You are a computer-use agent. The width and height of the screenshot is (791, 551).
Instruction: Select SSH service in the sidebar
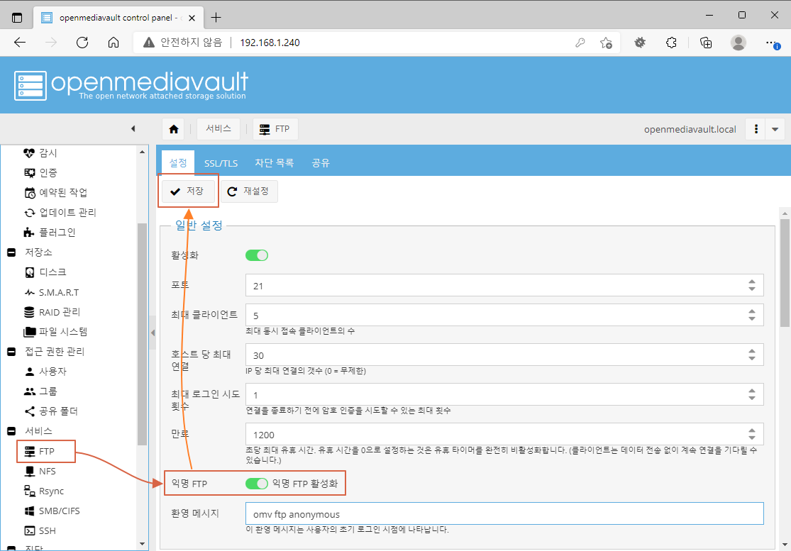(40, 531)
